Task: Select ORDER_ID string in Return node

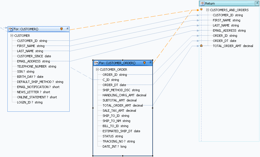Action: tap(225, 36)
